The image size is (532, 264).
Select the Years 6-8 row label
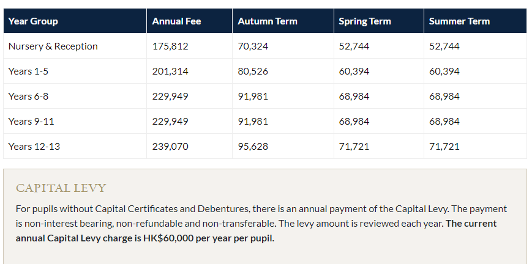coord(28,96)
